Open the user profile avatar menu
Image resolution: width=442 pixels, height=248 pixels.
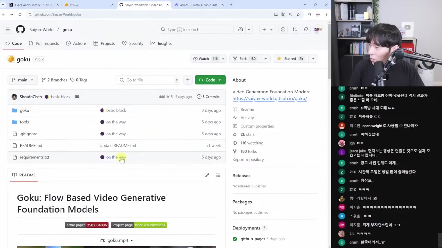318,30
